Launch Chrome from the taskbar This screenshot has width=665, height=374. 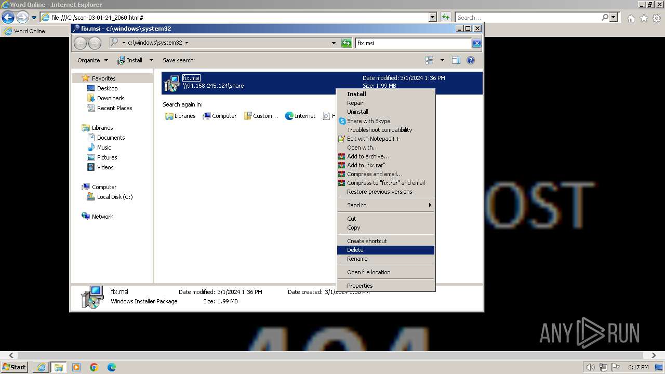(94, 367)
